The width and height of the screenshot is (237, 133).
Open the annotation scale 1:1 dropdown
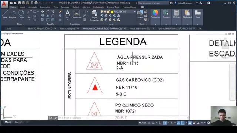203,123
